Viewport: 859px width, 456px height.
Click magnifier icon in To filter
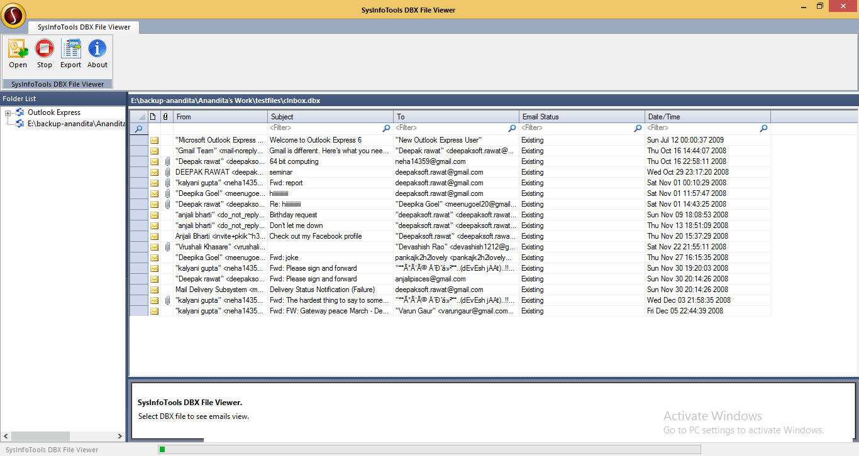[x=513, y=128]
